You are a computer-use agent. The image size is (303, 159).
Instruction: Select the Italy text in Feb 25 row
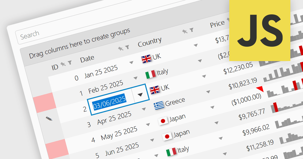162,72
